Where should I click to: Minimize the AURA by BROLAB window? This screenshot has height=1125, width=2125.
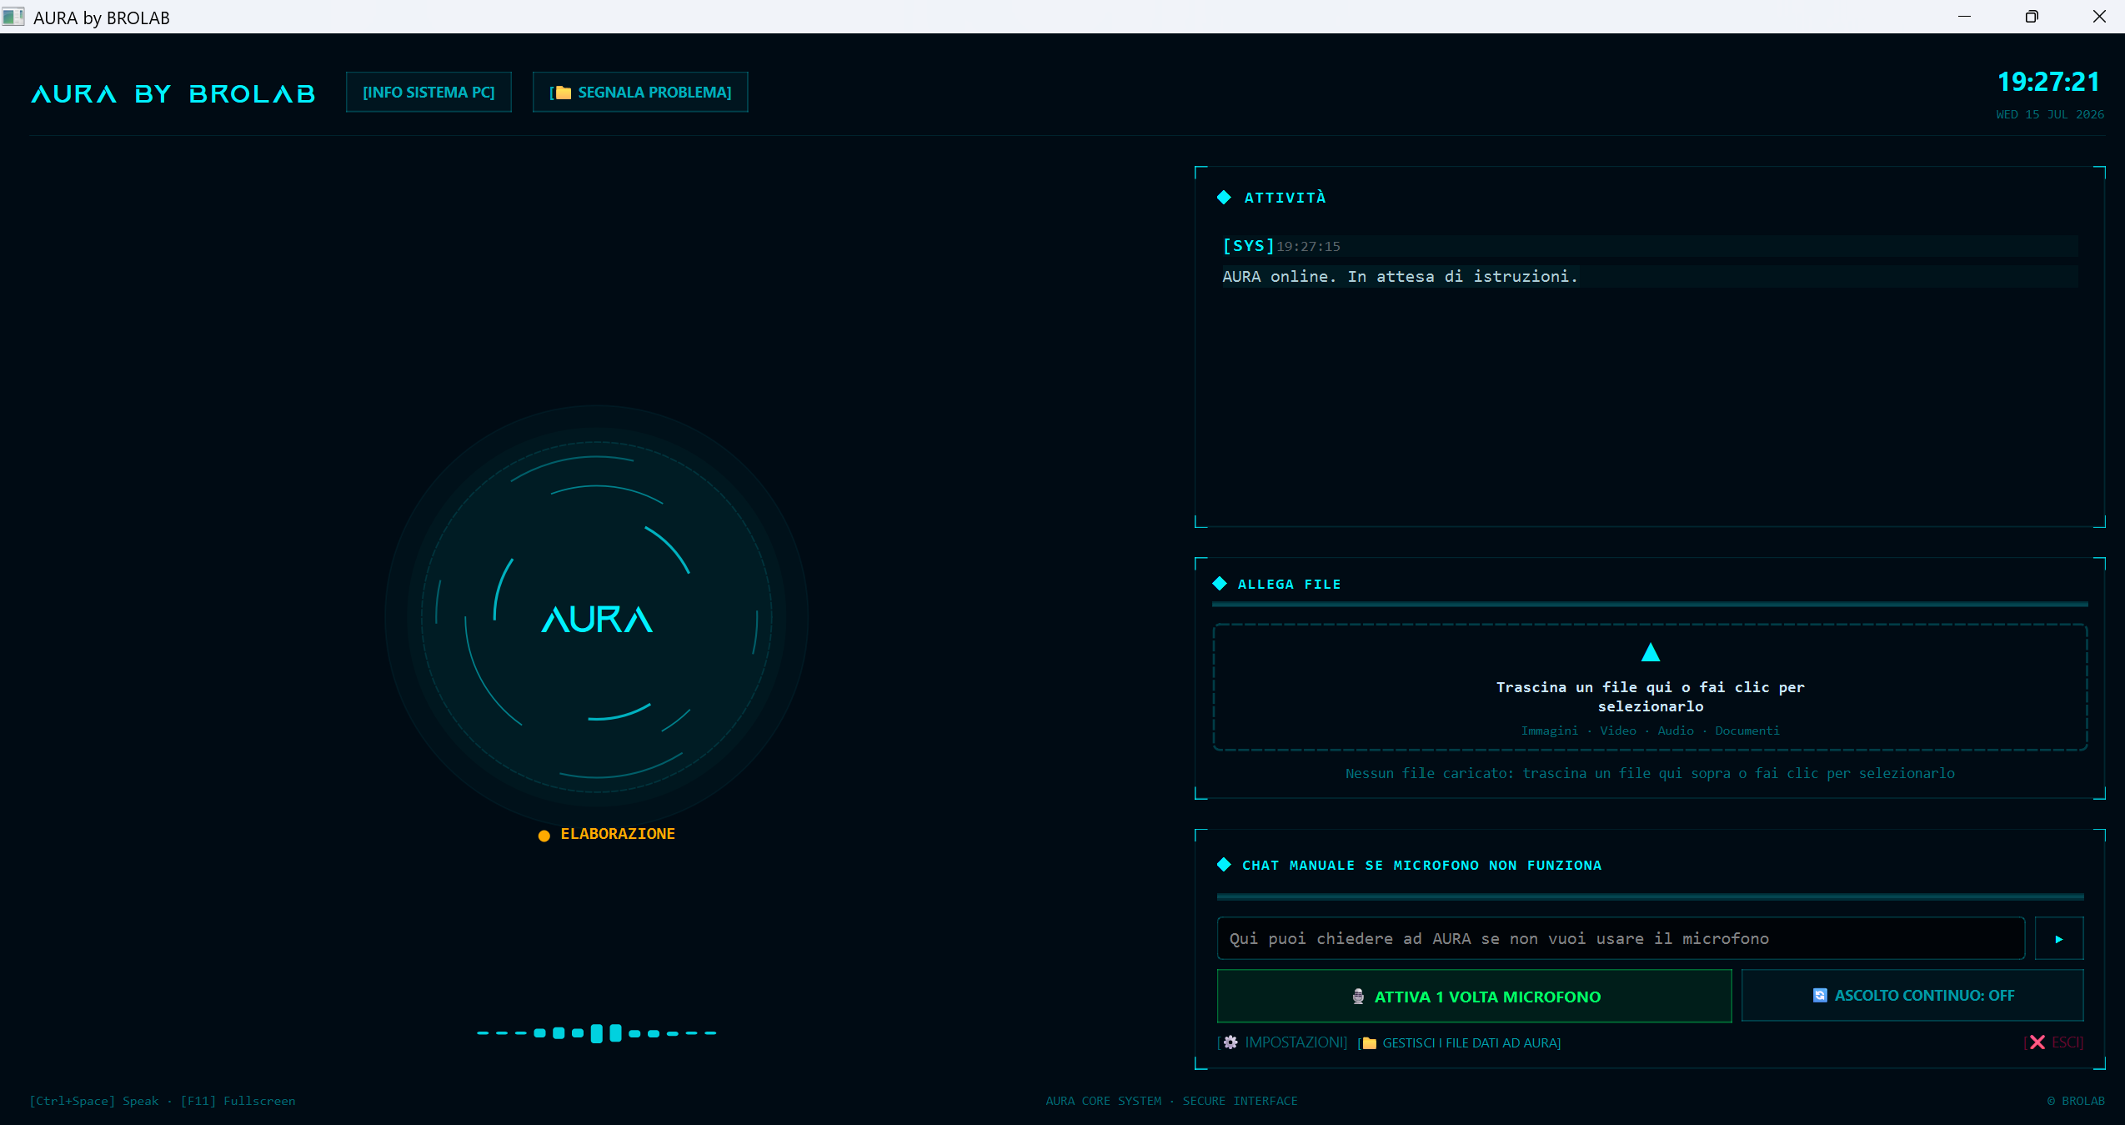click(1964, 17)
